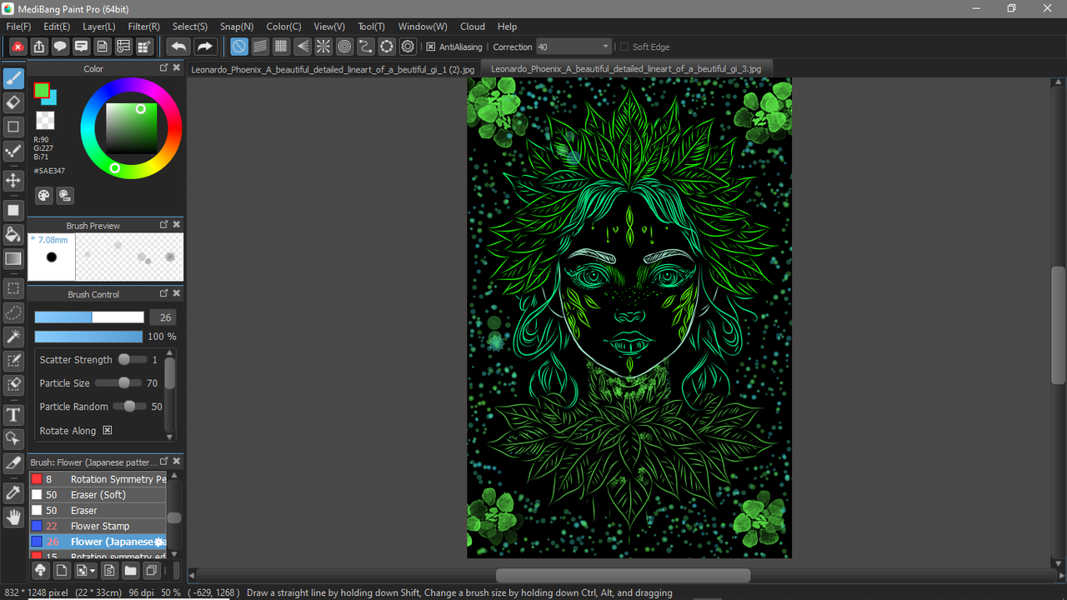1067x600 pixels.
Task: Choose the Text tool
Action: pos(13,414)
